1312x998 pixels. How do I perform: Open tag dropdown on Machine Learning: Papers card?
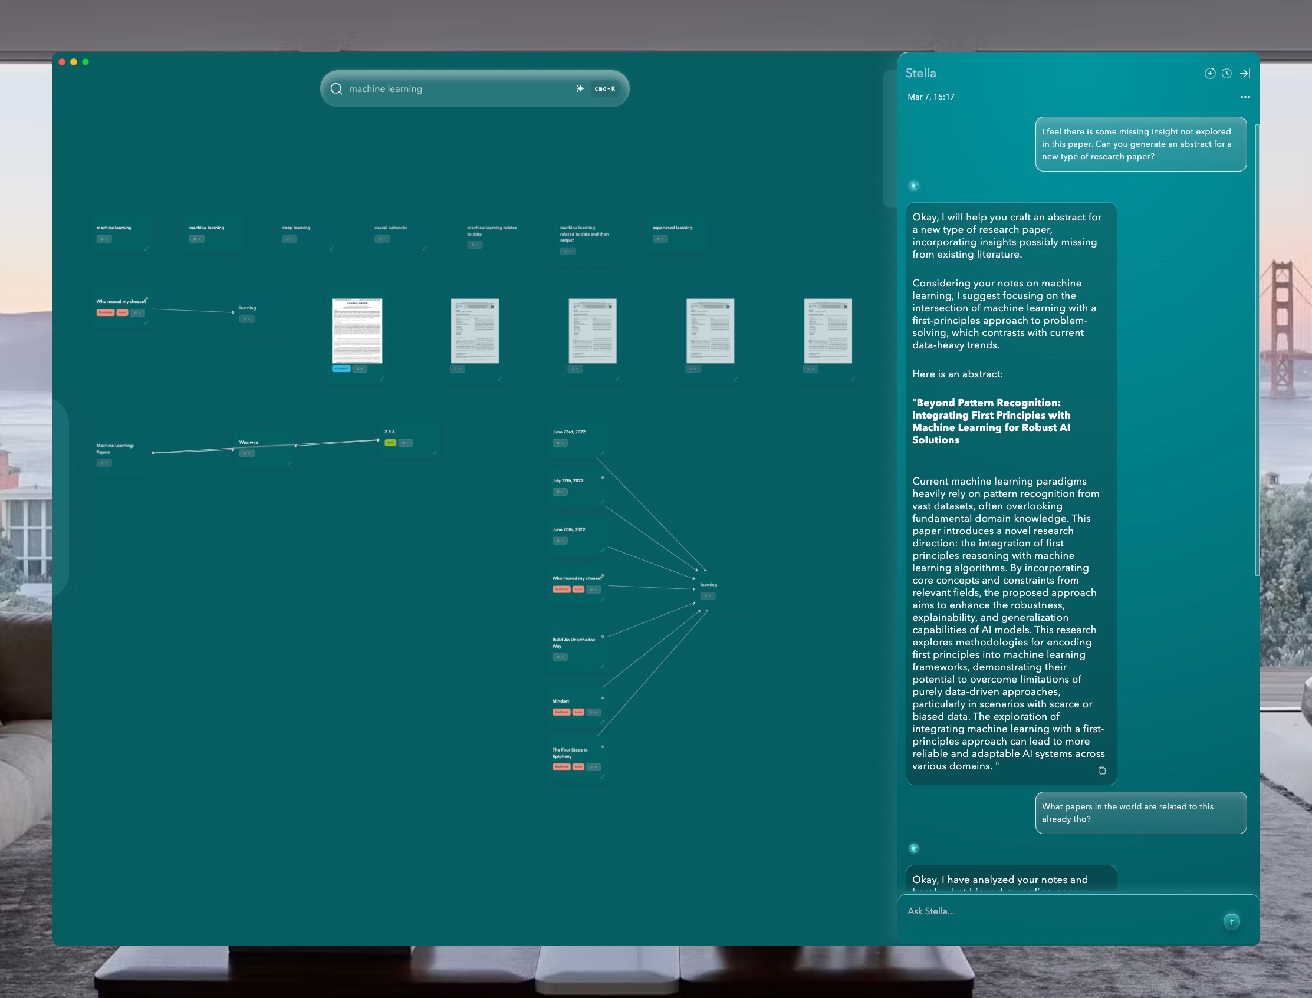[104, 463]
